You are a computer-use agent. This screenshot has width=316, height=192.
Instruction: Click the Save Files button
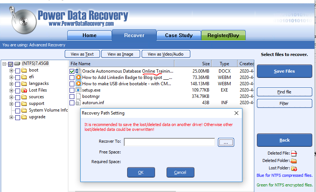coord(284,71)
